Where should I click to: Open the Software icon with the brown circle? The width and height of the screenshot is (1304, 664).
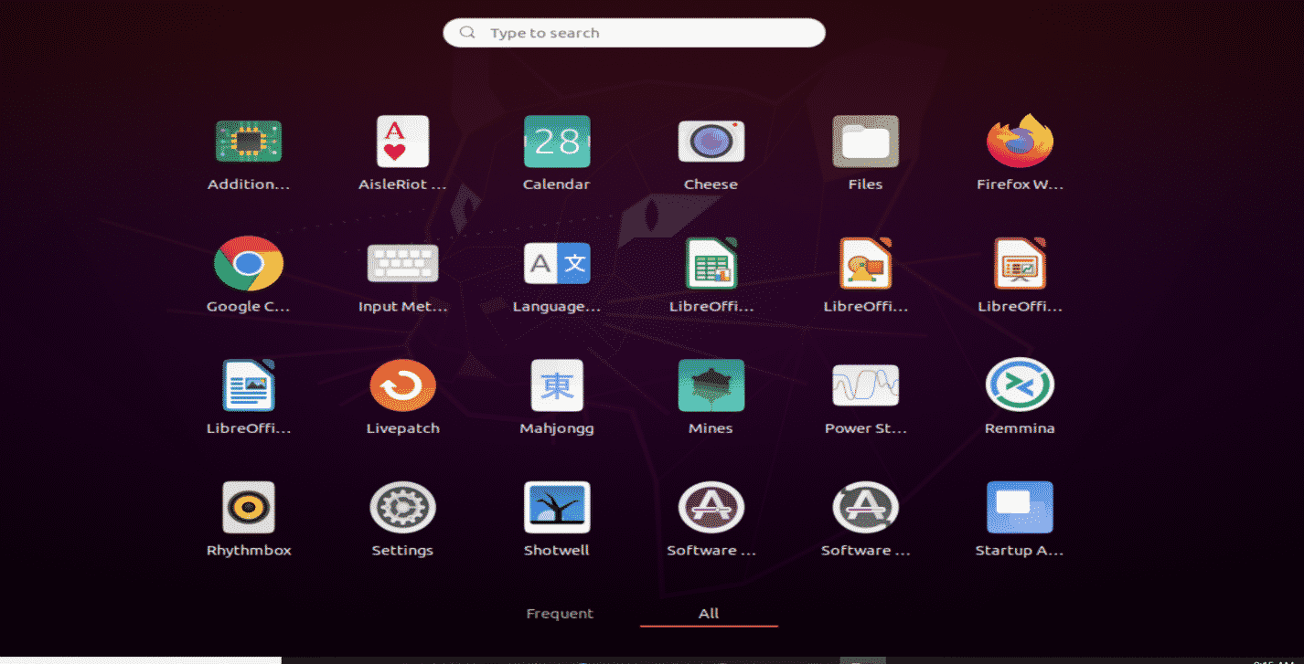[711, 507]
